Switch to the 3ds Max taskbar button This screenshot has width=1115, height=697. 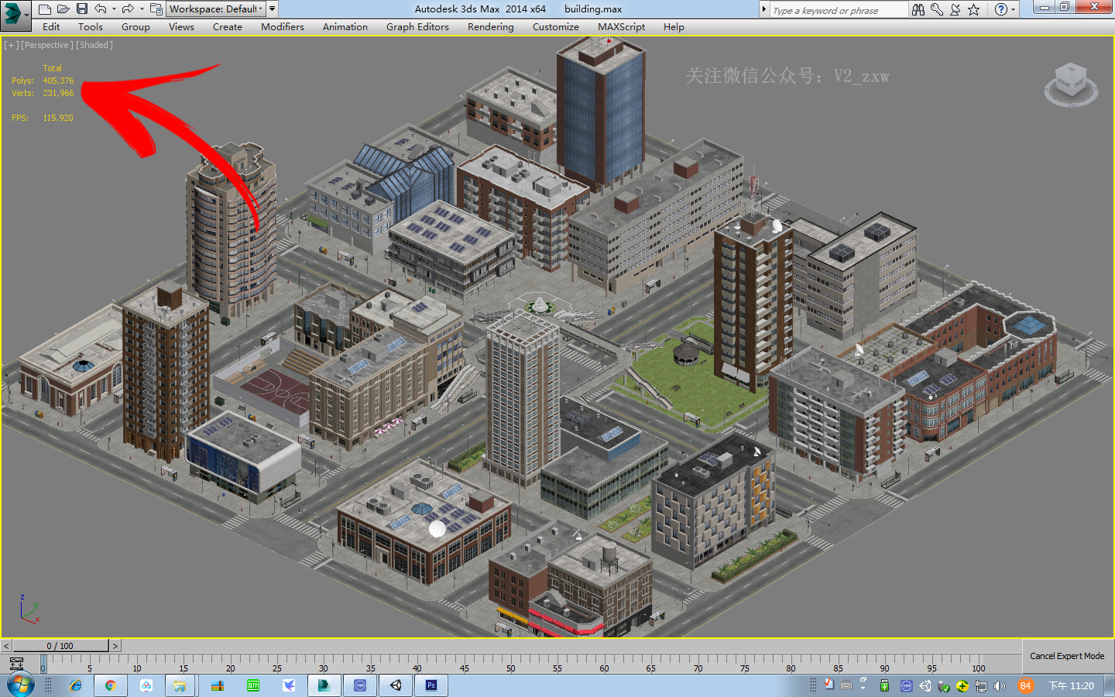click(324, 685)
